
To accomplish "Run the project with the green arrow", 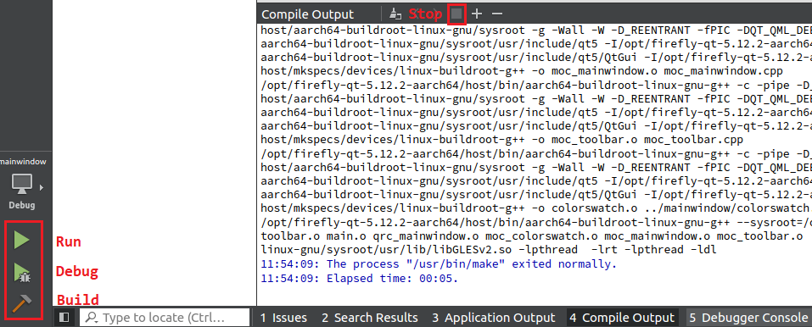I will [x=22, y=240].
